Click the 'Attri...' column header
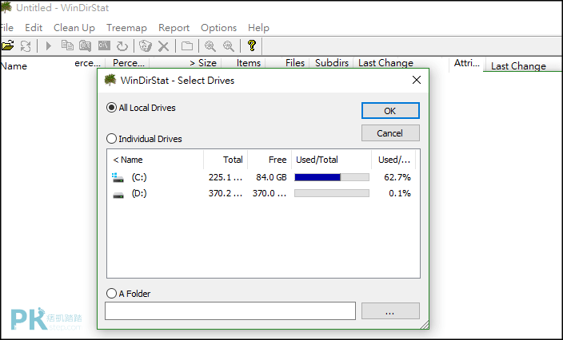This screenshot has height=340, width=563. pyautogui.click(x=467, y=63)
